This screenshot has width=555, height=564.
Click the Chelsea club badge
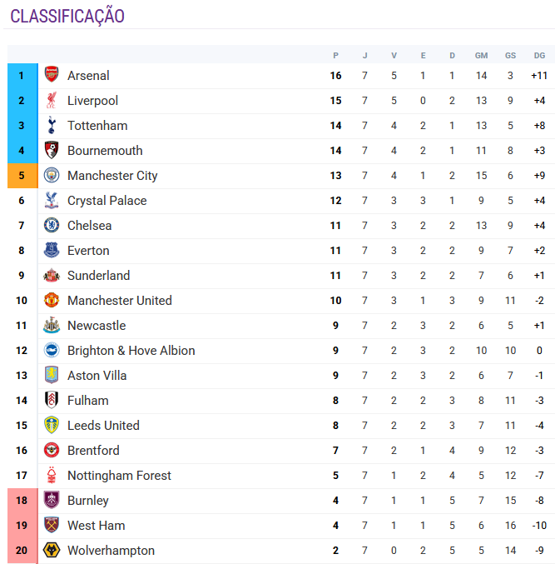coord(52,225)
